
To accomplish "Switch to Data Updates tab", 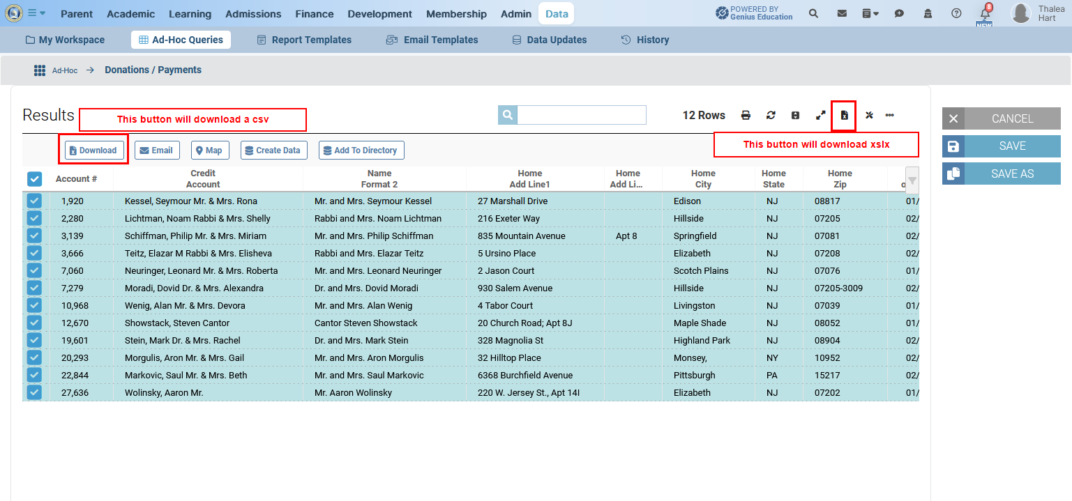I will tap(550, 40).
